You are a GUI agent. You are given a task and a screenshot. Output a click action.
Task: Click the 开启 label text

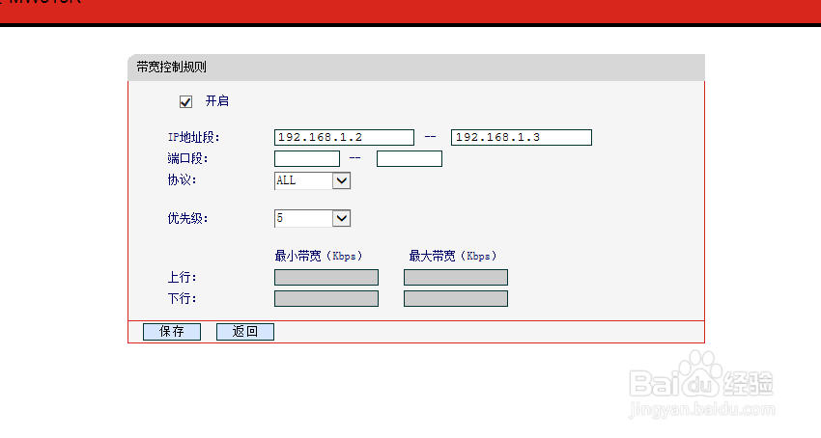pos(216,101)
